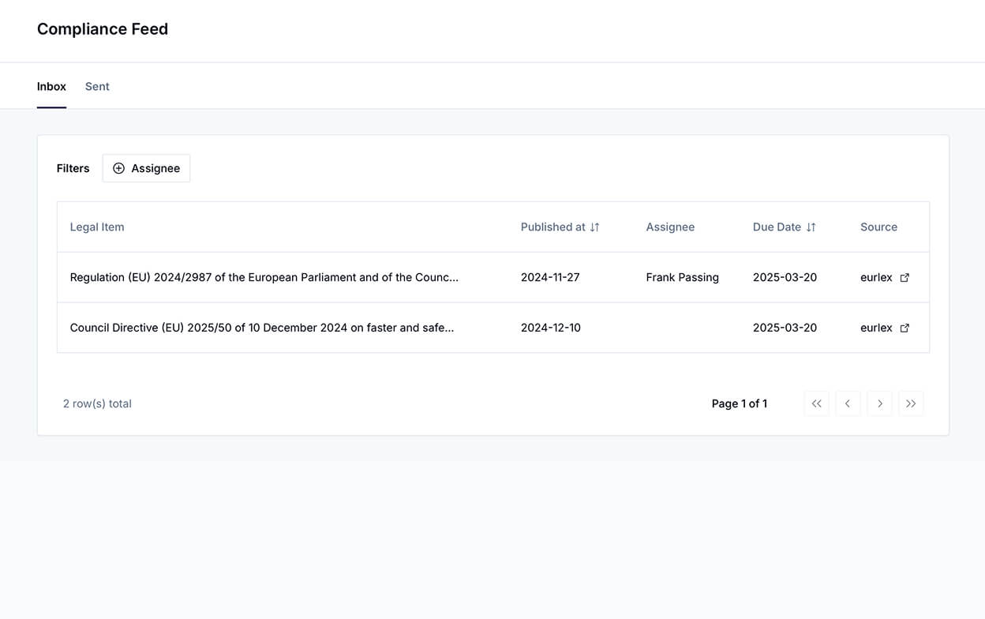
Task: Click the Due Date sort arrows icon
Action: point(811,227)
